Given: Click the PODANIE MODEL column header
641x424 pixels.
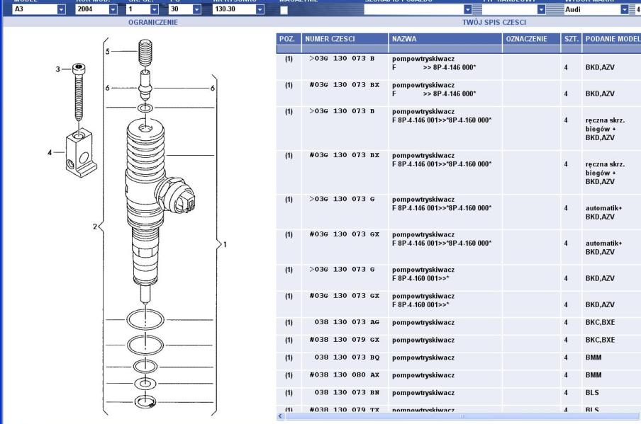Looking at the screenshot, I should (x=611, y=39).
